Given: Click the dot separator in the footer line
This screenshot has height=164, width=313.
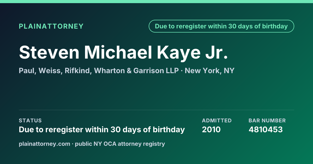Looking at the screenshot, I should tap(73, 144).
